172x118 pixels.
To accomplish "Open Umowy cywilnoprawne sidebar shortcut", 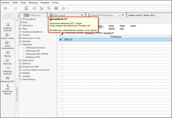I will [7, 45].
